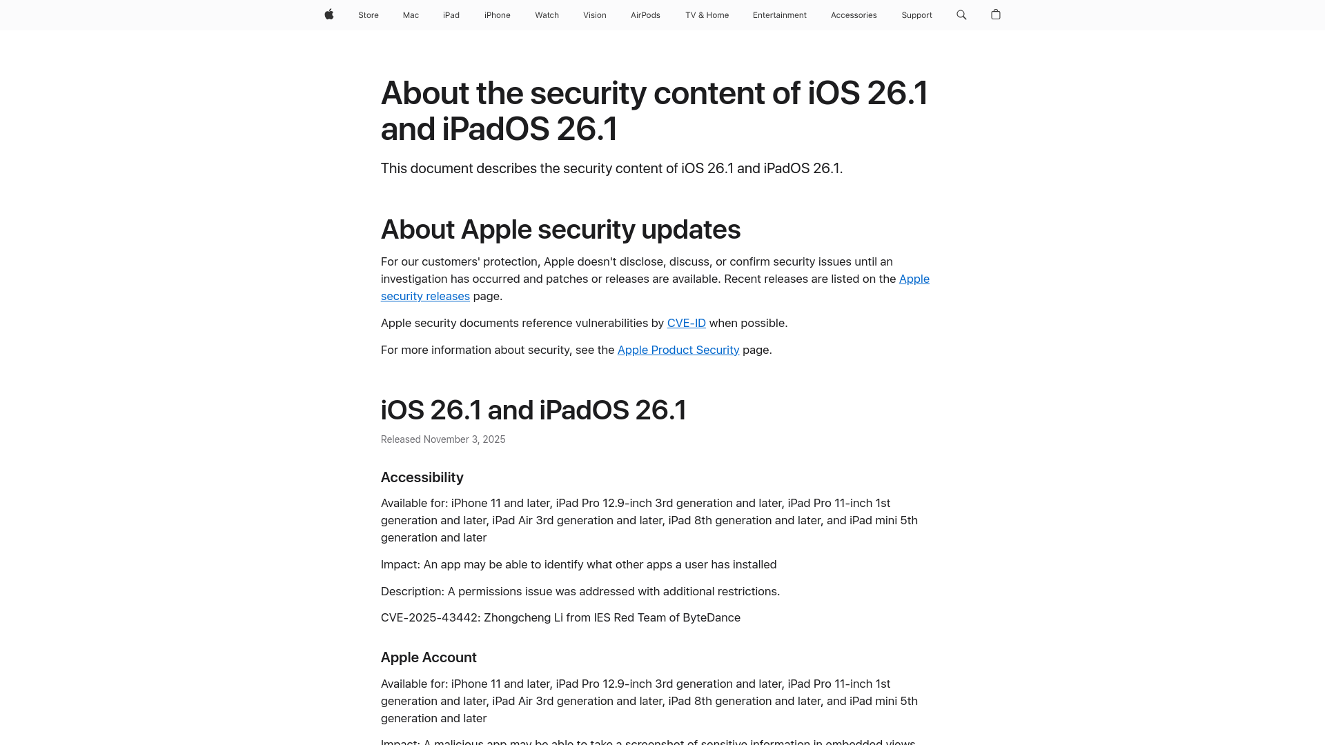Viewport: 1325px width, 745px height.
Task: Click the Apple Account section heading
Action: pyautogui.click(x=429, y=657)
